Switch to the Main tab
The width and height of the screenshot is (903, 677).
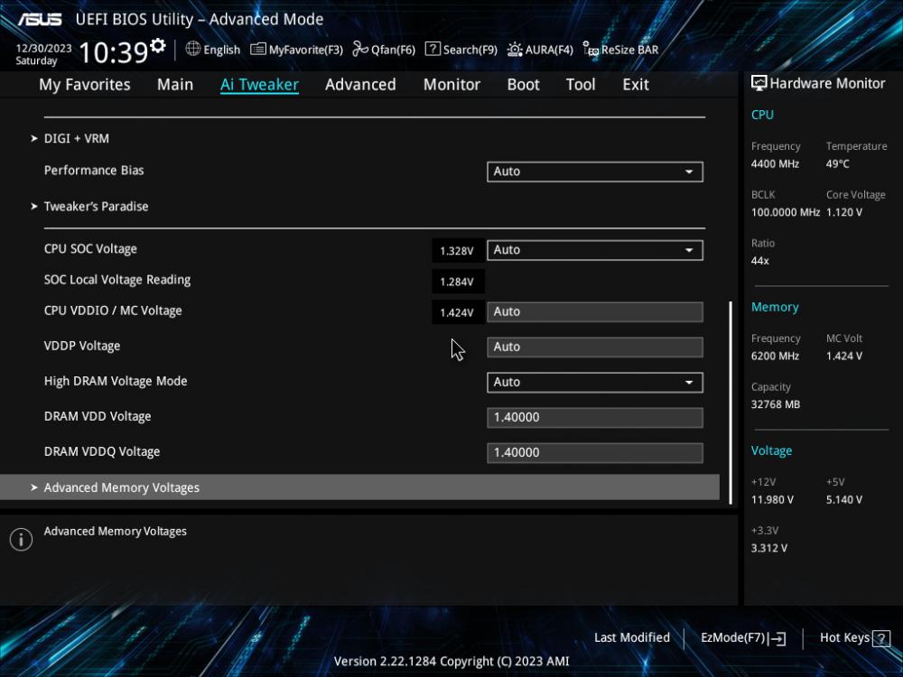175,85
